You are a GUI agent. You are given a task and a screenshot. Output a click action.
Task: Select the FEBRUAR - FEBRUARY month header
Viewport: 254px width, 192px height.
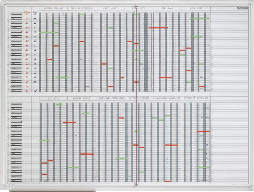pos(82,8)
